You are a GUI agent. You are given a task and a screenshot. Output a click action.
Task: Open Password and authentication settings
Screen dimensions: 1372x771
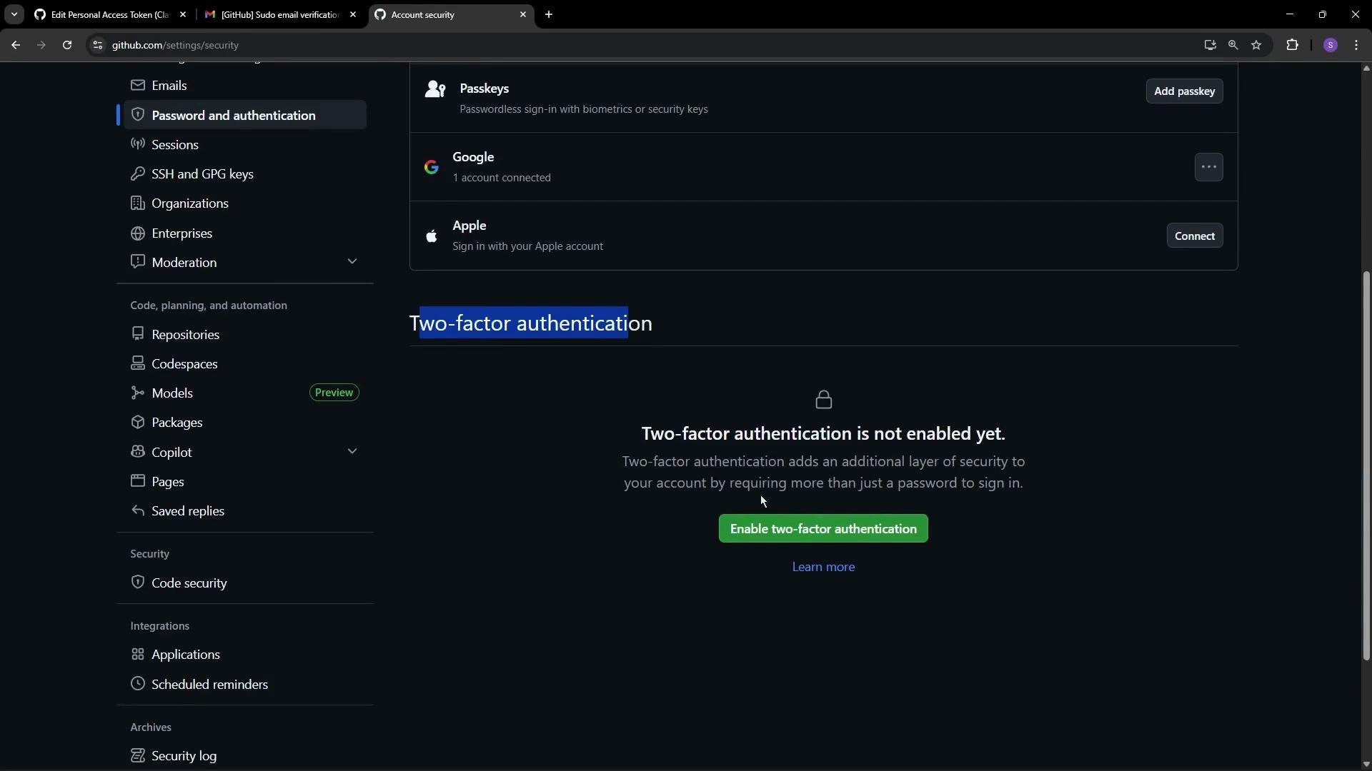pyautogui.click(x=245, y=115)
